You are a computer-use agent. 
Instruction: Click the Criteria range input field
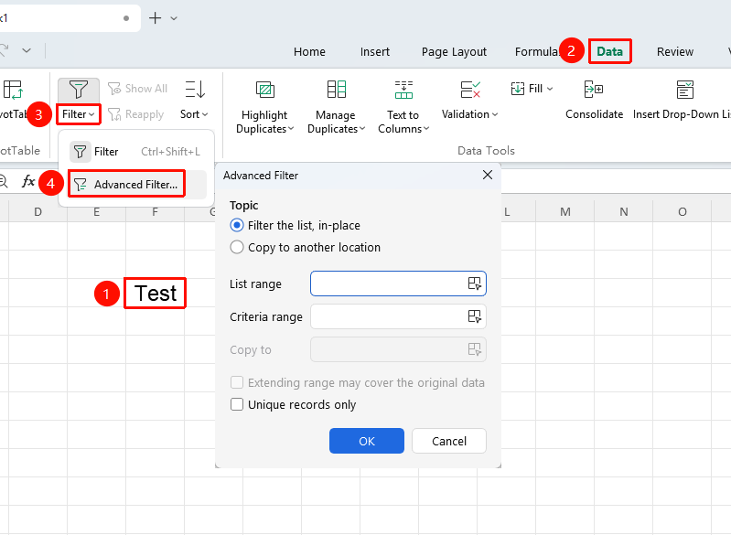coord(398,316)
